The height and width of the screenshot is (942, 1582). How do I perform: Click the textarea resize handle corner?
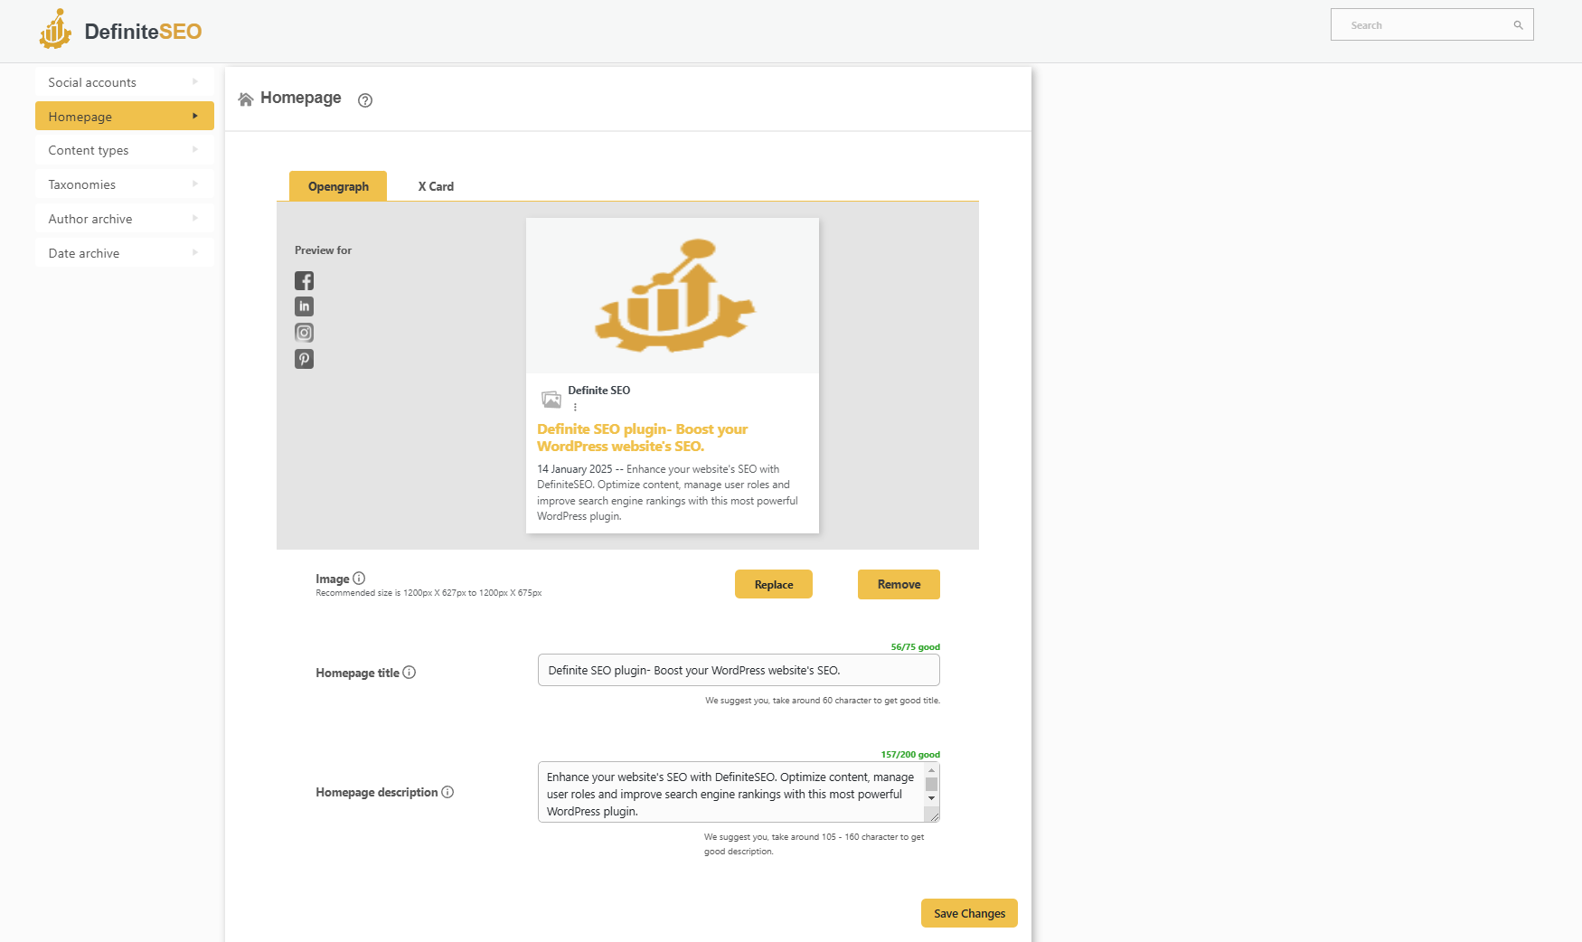click(x=933, y=815)
